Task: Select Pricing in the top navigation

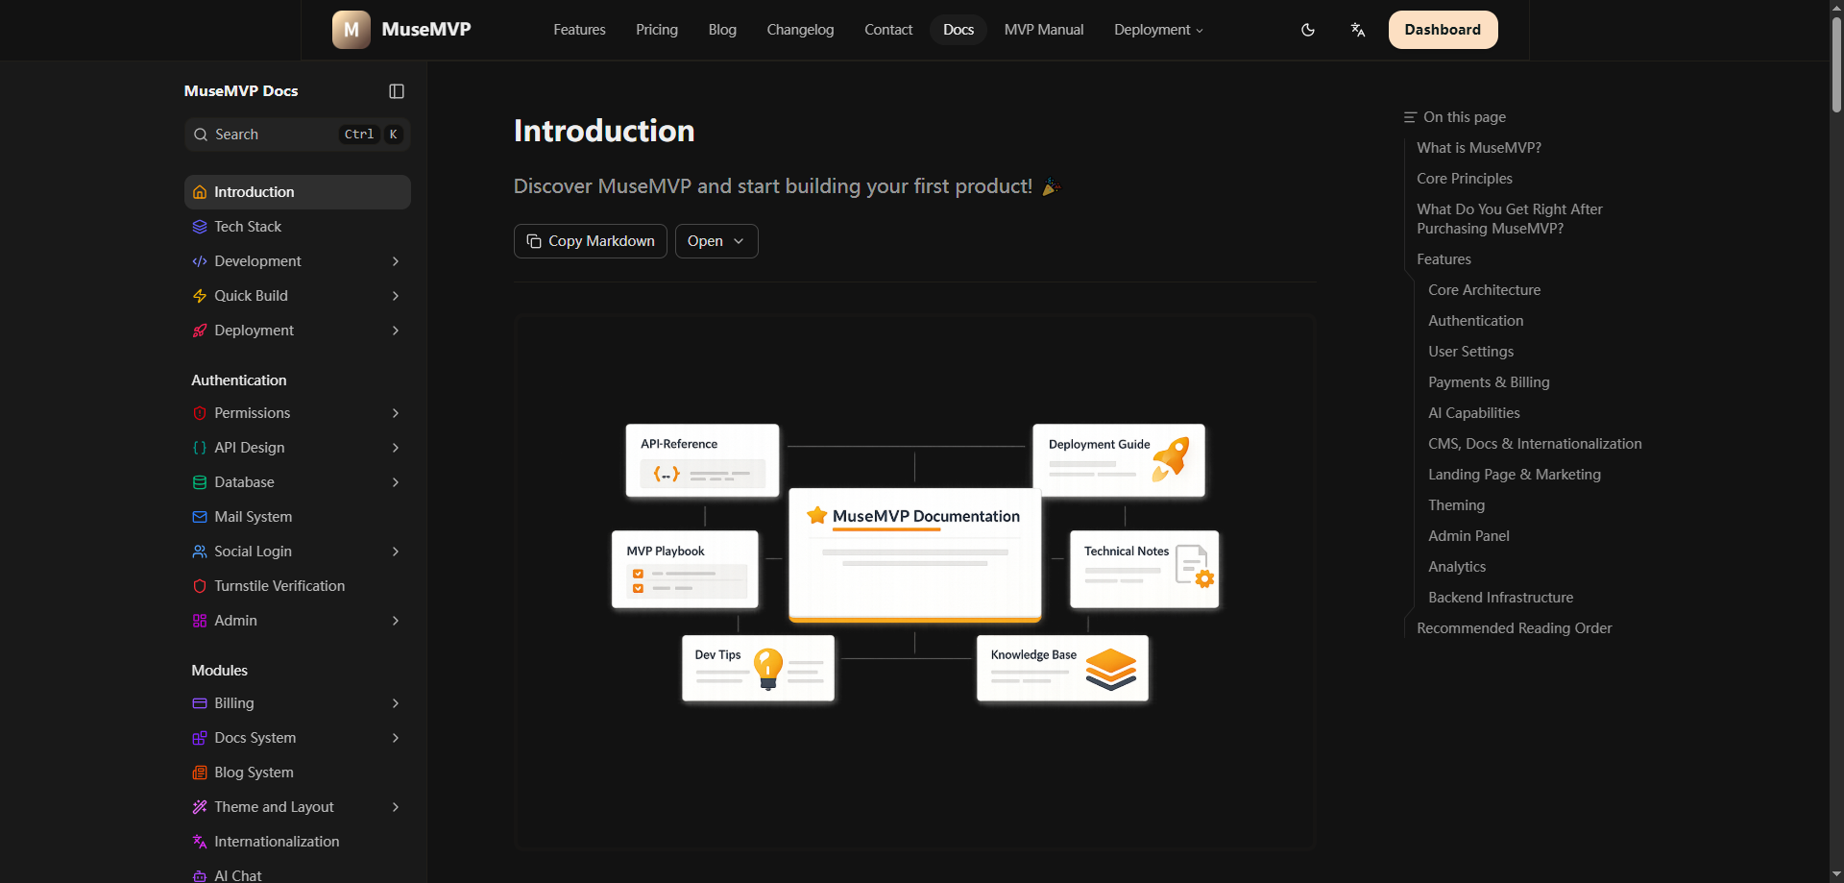Action: point(656,30)
